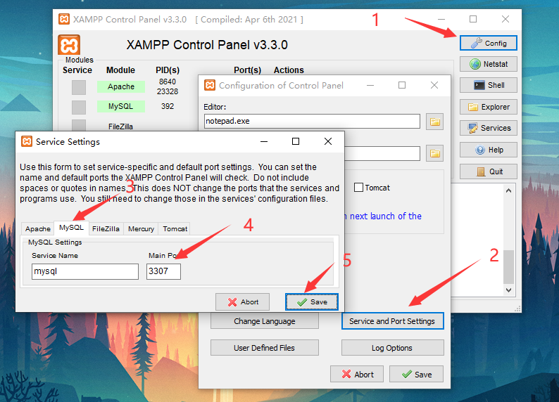This screenshot has width=559, height=402.
Task: Open Service and Port Settings
Action: (393, 321)
